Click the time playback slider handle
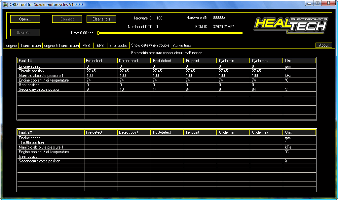338x200 pixels. point(98,33)
